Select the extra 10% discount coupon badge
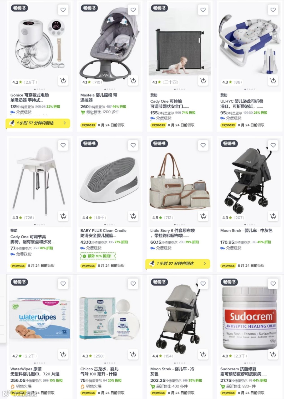 pos(98,256)
